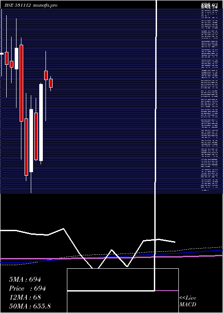Screen dimensions: 223x313
Task: Select the 50MA : 655.8 value
Action: (30, 306)
